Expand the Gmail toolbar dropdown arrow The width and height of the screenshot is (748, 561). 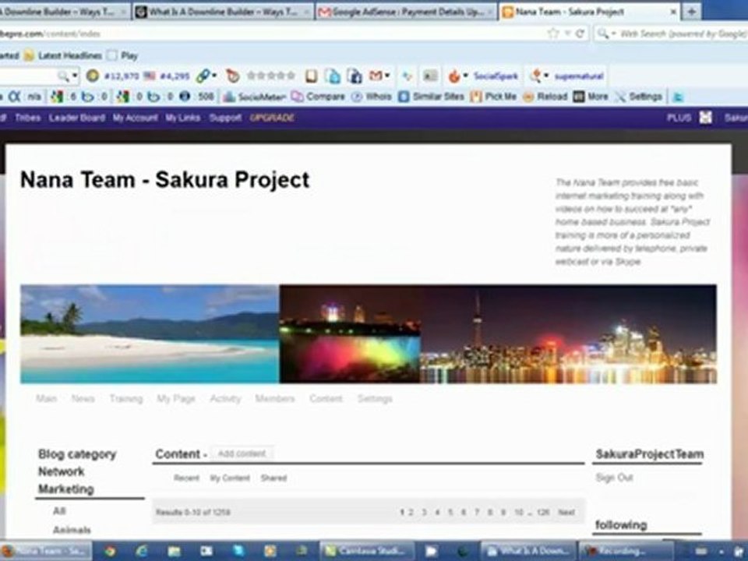click(387, 76)
